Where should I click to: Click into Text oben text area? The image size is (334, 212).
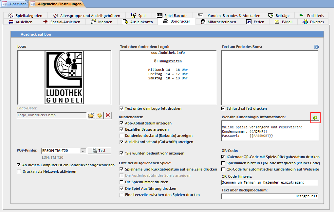click(x=168, y=77)
